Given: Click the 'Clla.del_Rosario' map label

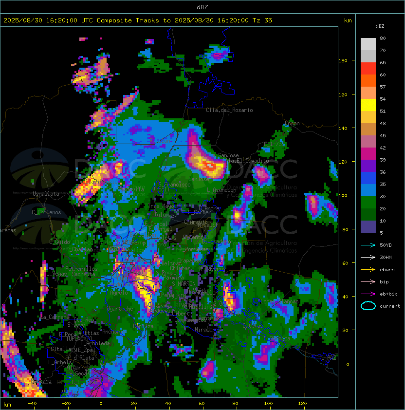Looking at the screenshot, I should coord(229,110).
